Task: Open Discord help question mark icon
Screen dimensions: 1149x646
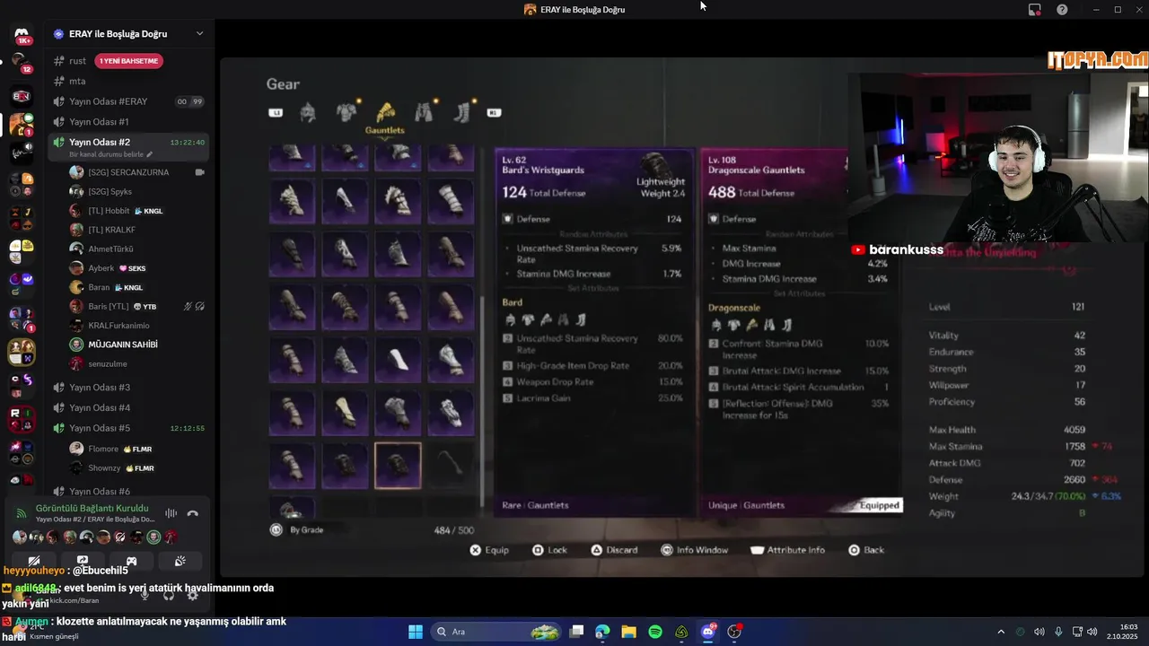Action: pyautogui.click(x=1063, y=10)
